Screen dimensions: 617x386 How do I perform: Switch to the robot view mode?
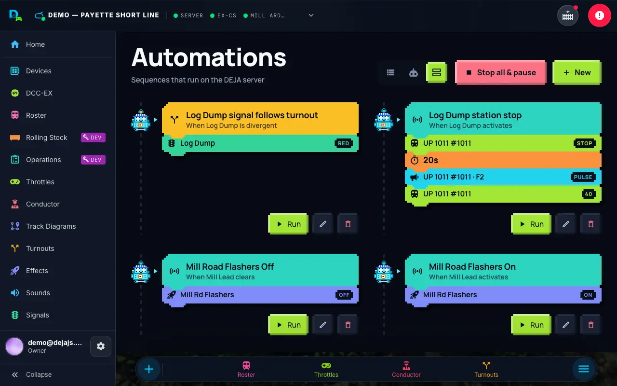click(414, 72)
